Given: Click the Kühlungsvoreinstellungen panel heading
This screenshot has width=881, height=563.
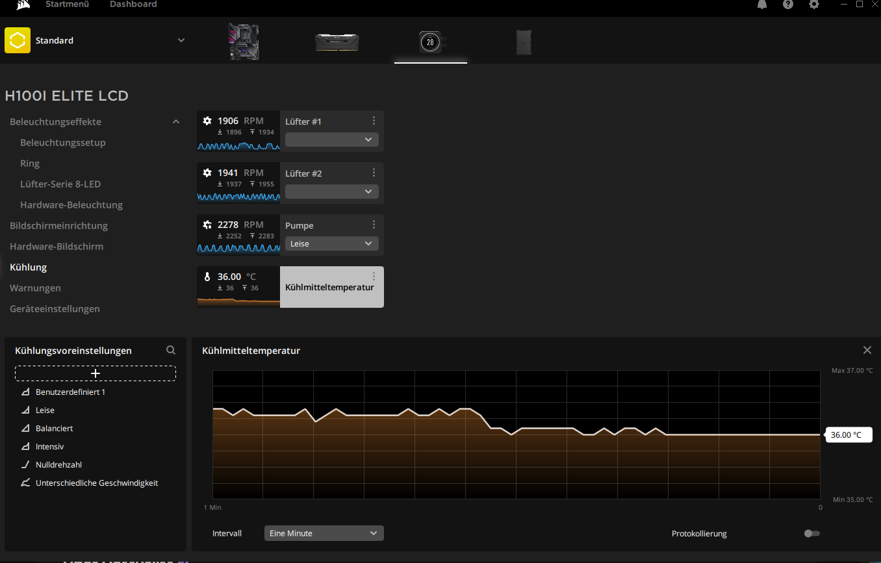Looking at the screenshot, I should 73,351.
